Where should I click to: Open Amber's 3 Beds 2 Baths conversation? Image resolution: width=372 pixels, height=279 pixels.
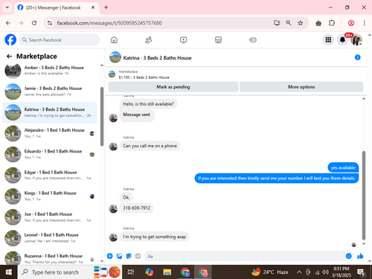50,71
